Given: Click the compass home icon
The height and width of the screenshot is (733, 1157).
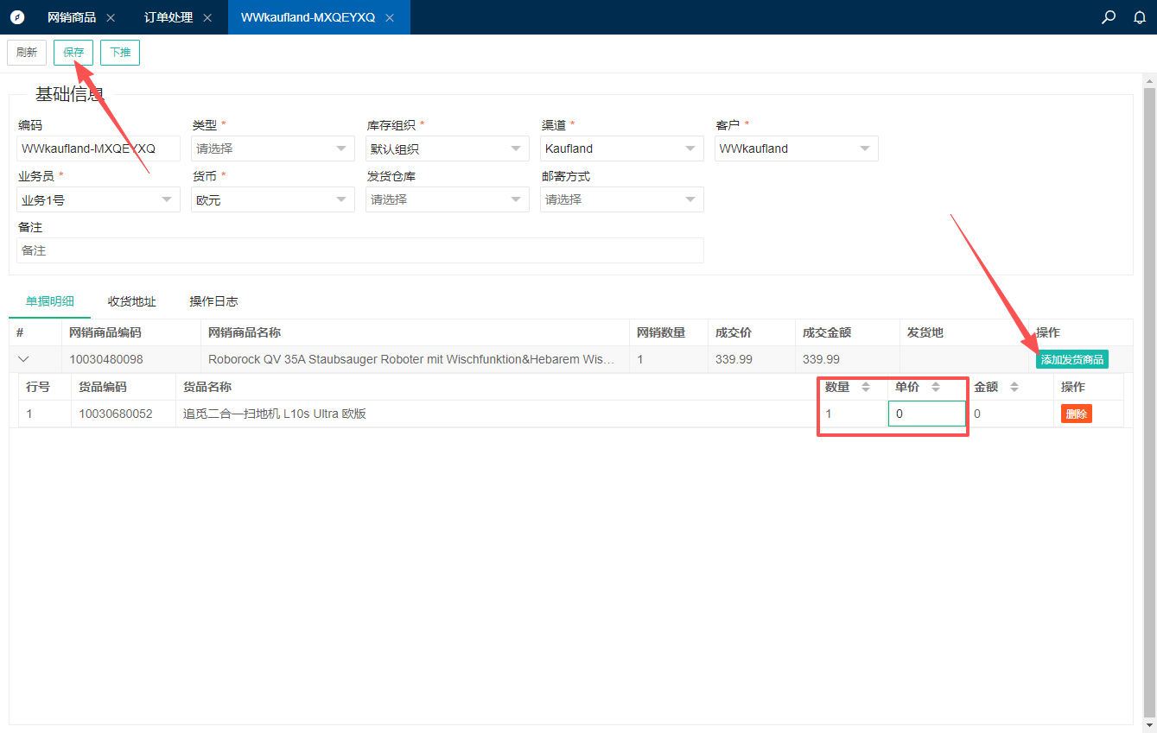Looking at the screenshot, I should coord(17,17).
